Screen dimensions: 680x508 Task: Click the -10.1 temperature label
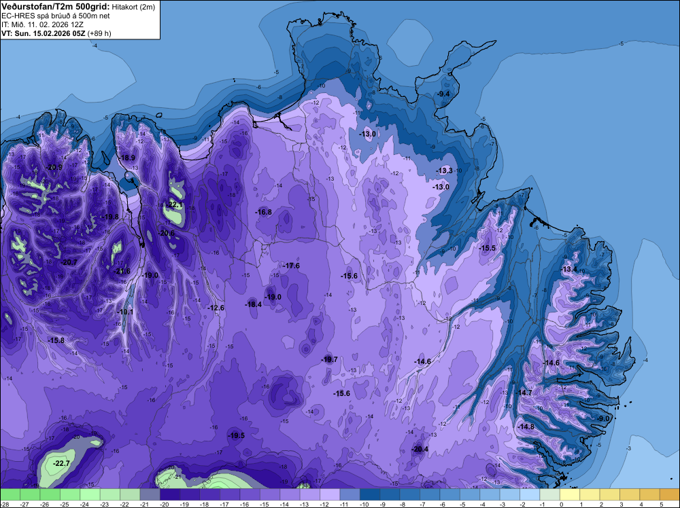point(125,312)
